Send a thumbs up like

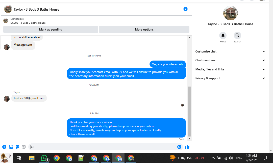187,147
